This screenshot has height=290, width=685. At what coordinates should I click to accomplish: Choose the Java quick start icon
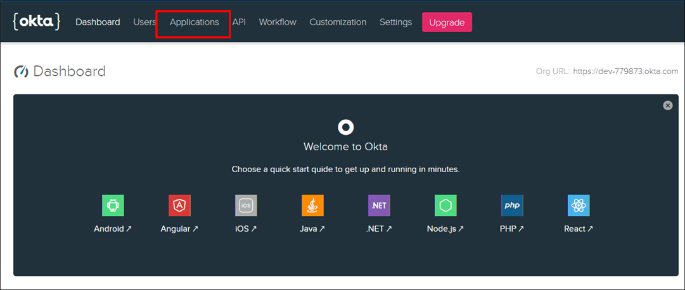312,205
